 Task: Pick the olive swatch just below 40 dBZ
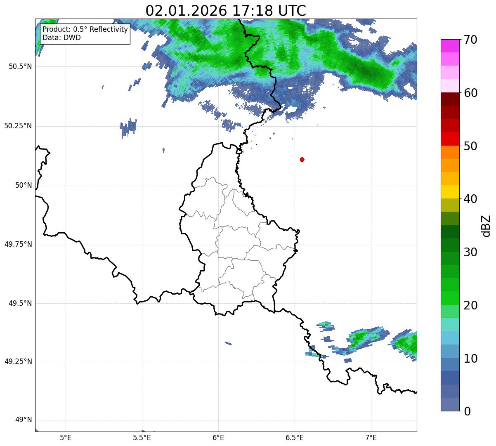pyautogui.click(x=450, y=205)
